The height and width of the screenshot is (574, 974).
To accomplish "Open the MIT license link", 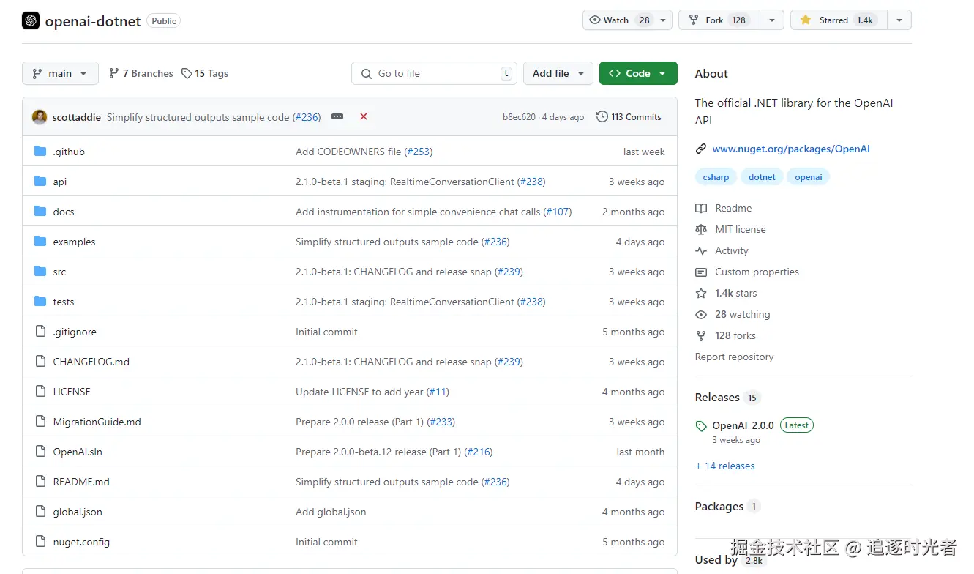I will 741,229.
